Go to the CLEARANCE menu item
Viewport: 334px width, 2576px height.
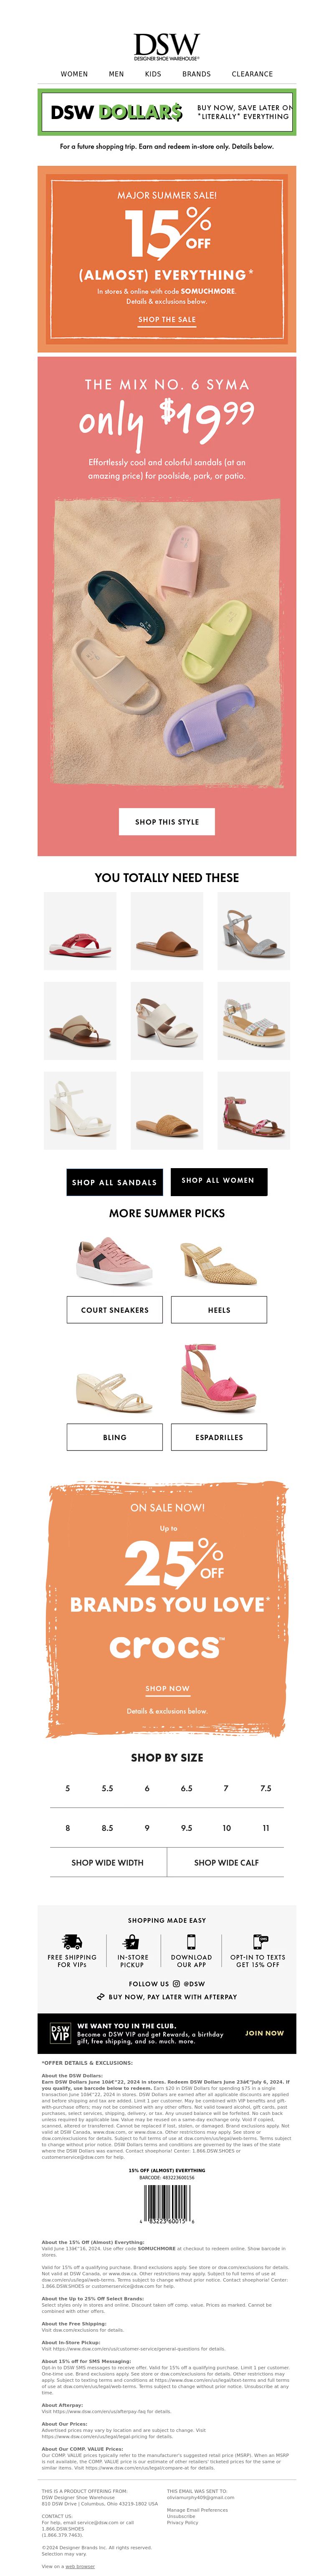click(x=252, y=74)
